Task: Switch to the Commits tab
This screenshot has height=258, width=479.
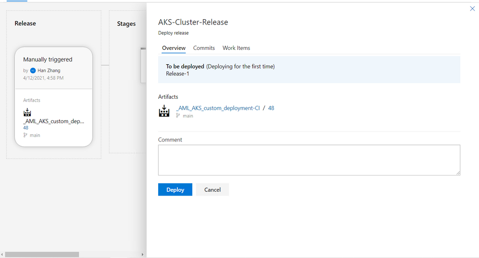Action: pos(204,48)
